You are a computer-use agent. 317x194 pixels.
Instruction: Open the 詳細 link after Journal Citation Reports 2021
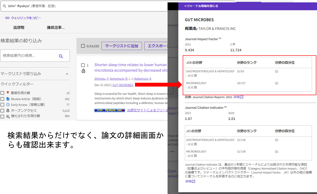tap(237, 97)
